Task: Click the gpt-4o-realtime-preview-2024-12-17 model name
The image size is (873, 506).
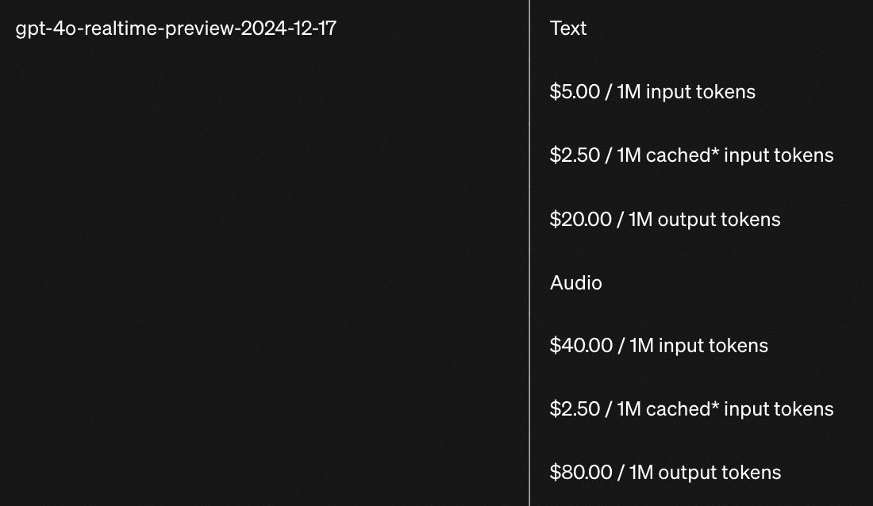Action: [175, 29]
